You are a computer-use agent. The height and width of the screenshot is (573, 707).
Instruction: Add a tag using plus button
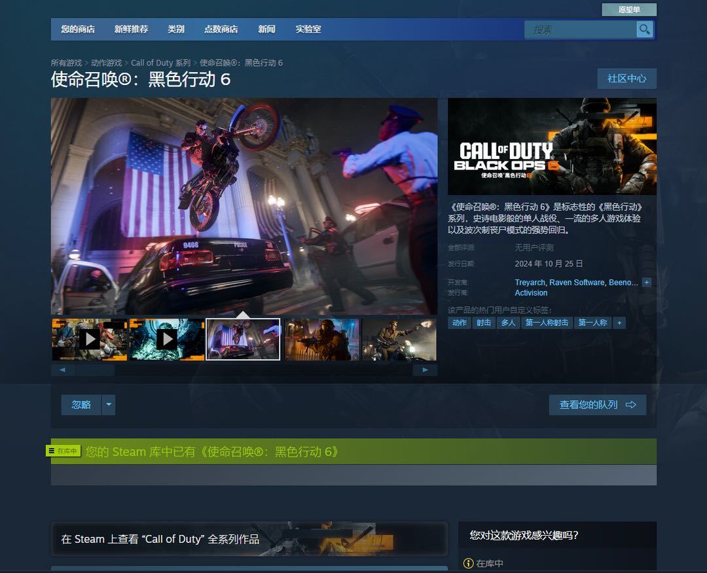click(x=619, y=323)
